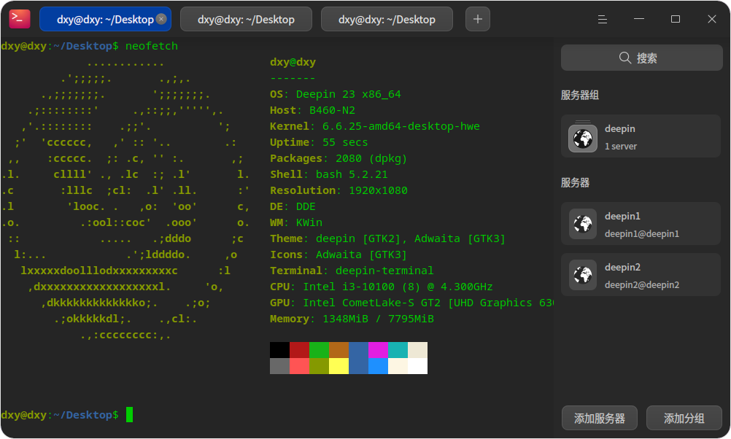Click the bottom prompt dxy@dxy:~/Desktop$

60,415
